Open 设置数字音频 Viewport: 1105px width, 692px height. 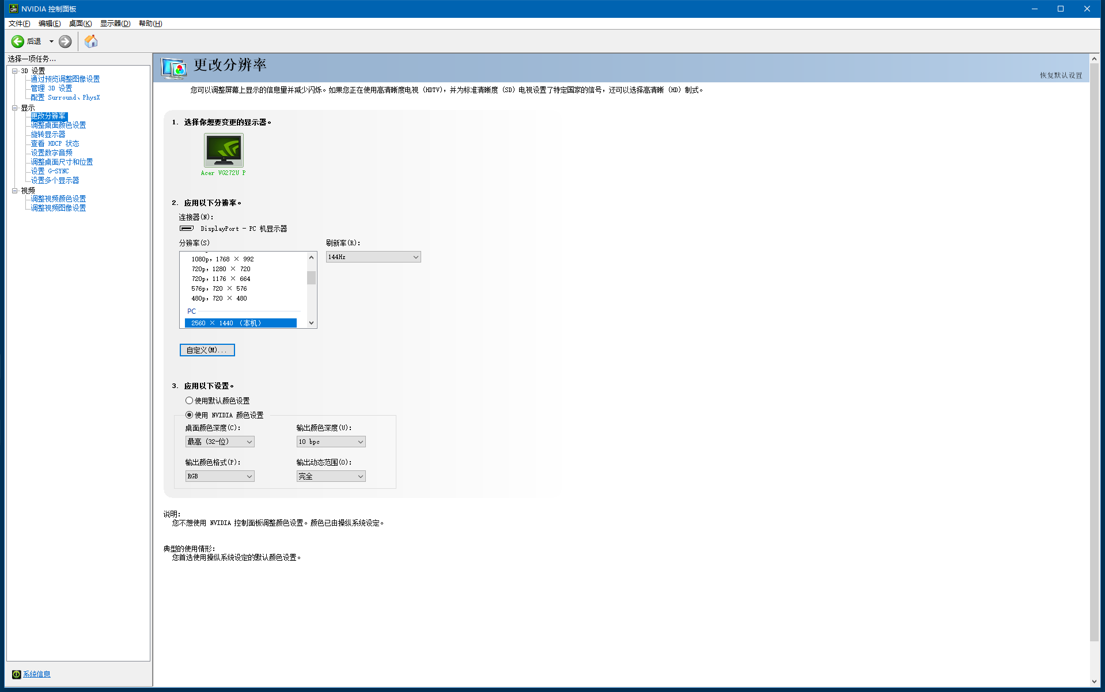(51, 153)
